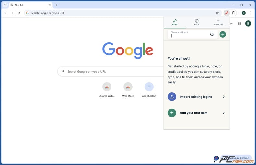256x165 pixels.
Task: Open the tab search dropdown arrow
Action: pos(5,5)
